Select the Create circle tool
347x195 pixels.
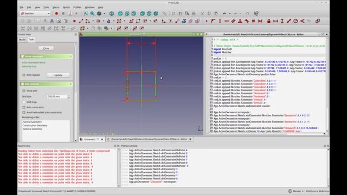pos(99,21)
